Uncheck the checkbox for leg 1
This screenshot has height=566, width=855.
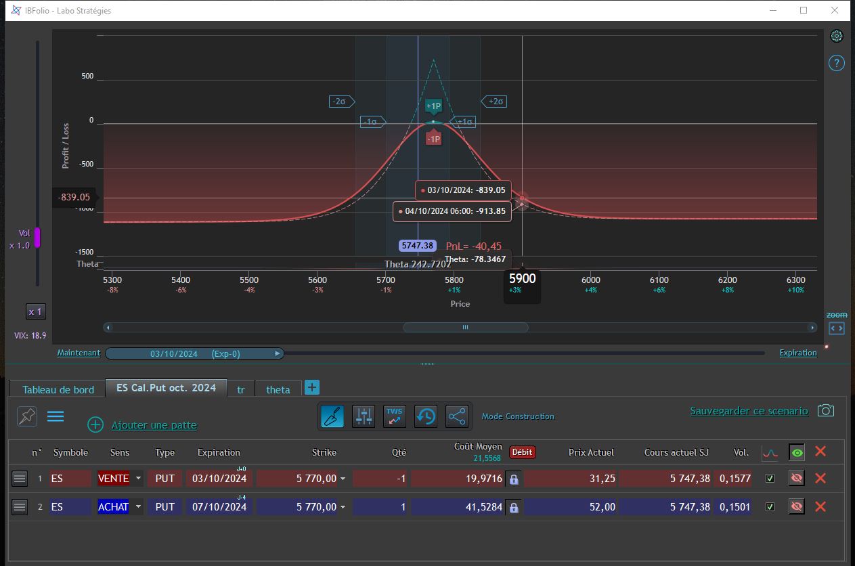click(x=770, y=479)
